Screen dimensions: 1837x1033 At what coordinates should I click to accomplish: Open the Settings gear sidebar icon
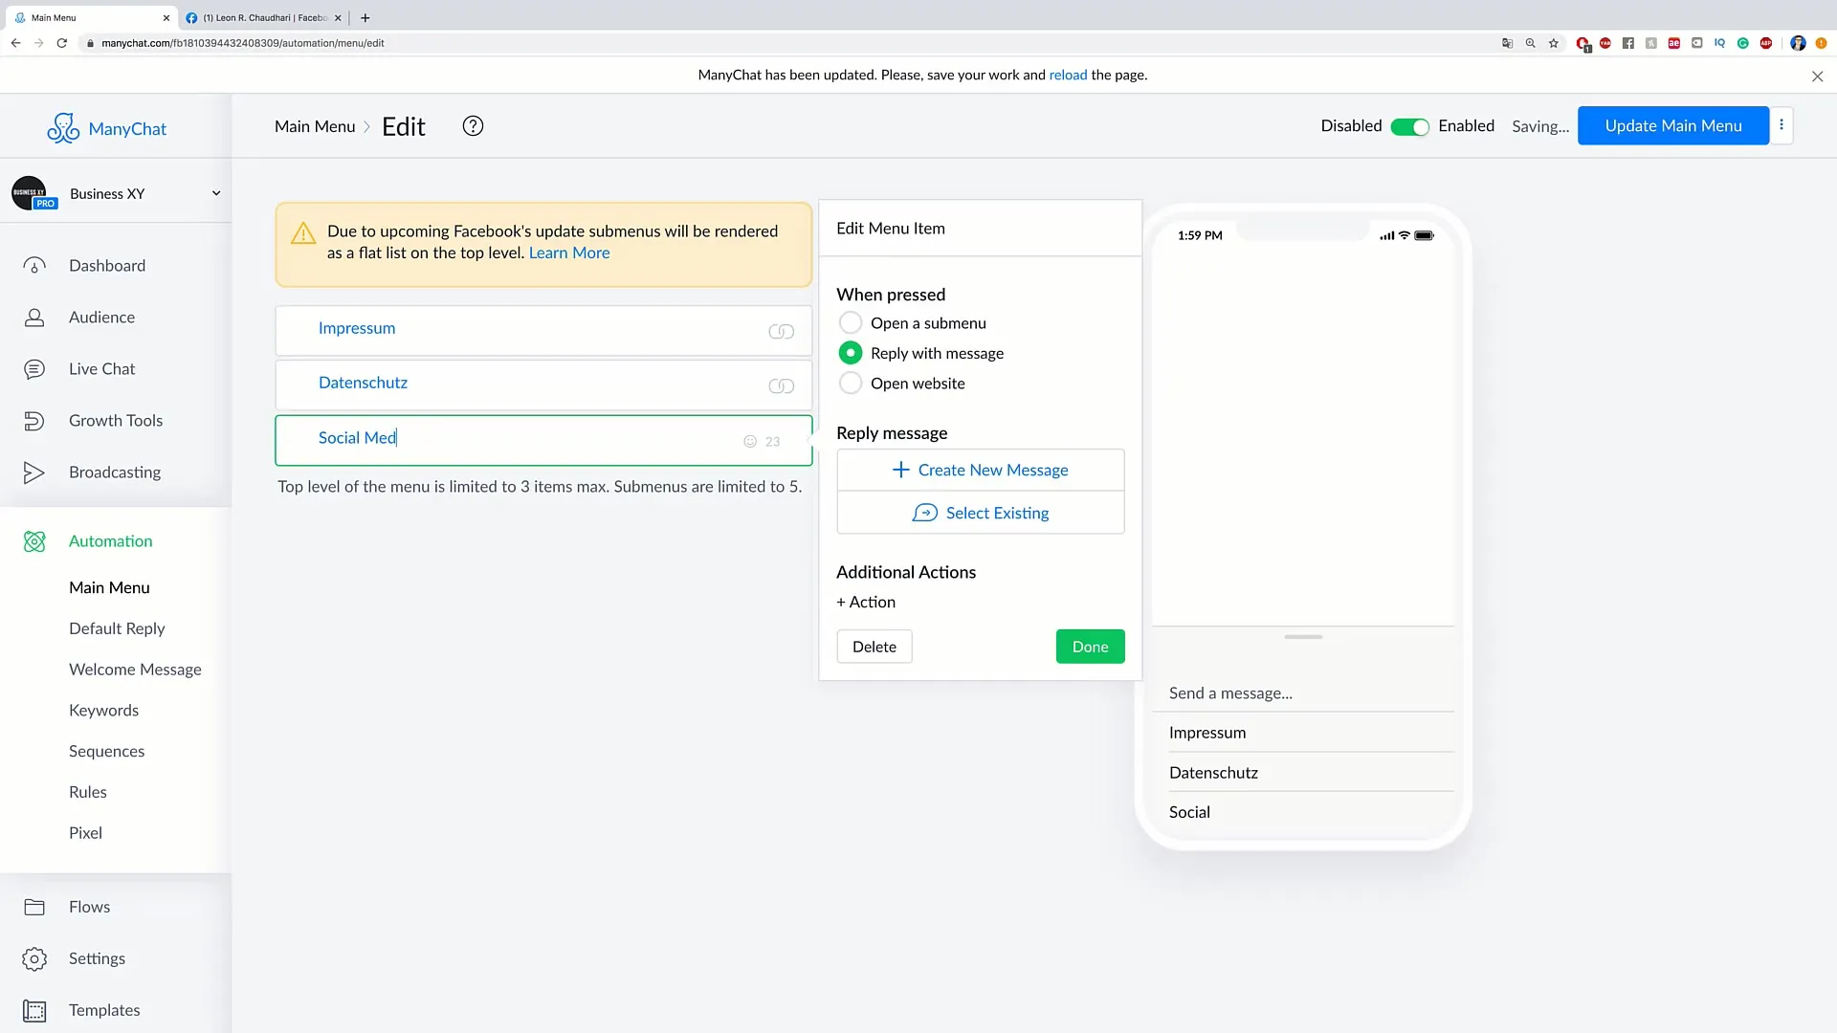[34, 957]
